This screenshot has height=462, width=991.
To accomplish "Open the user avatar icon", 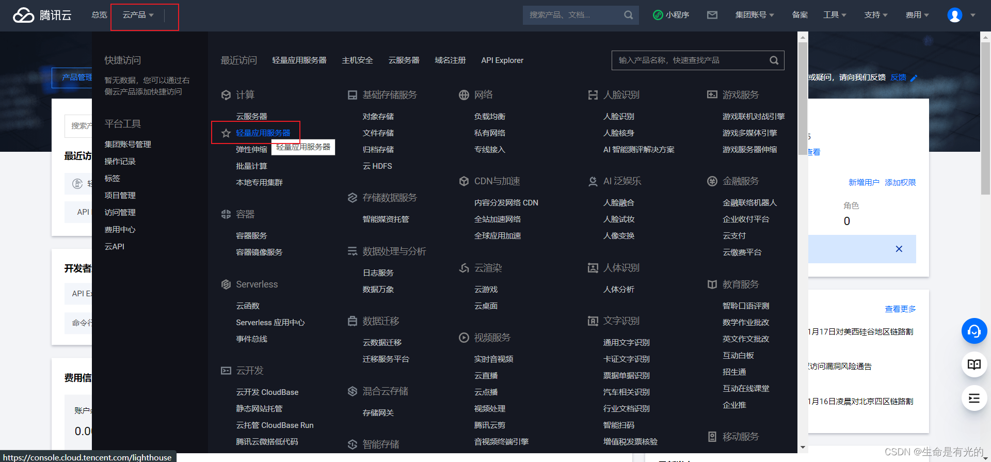I will (955, 15).
